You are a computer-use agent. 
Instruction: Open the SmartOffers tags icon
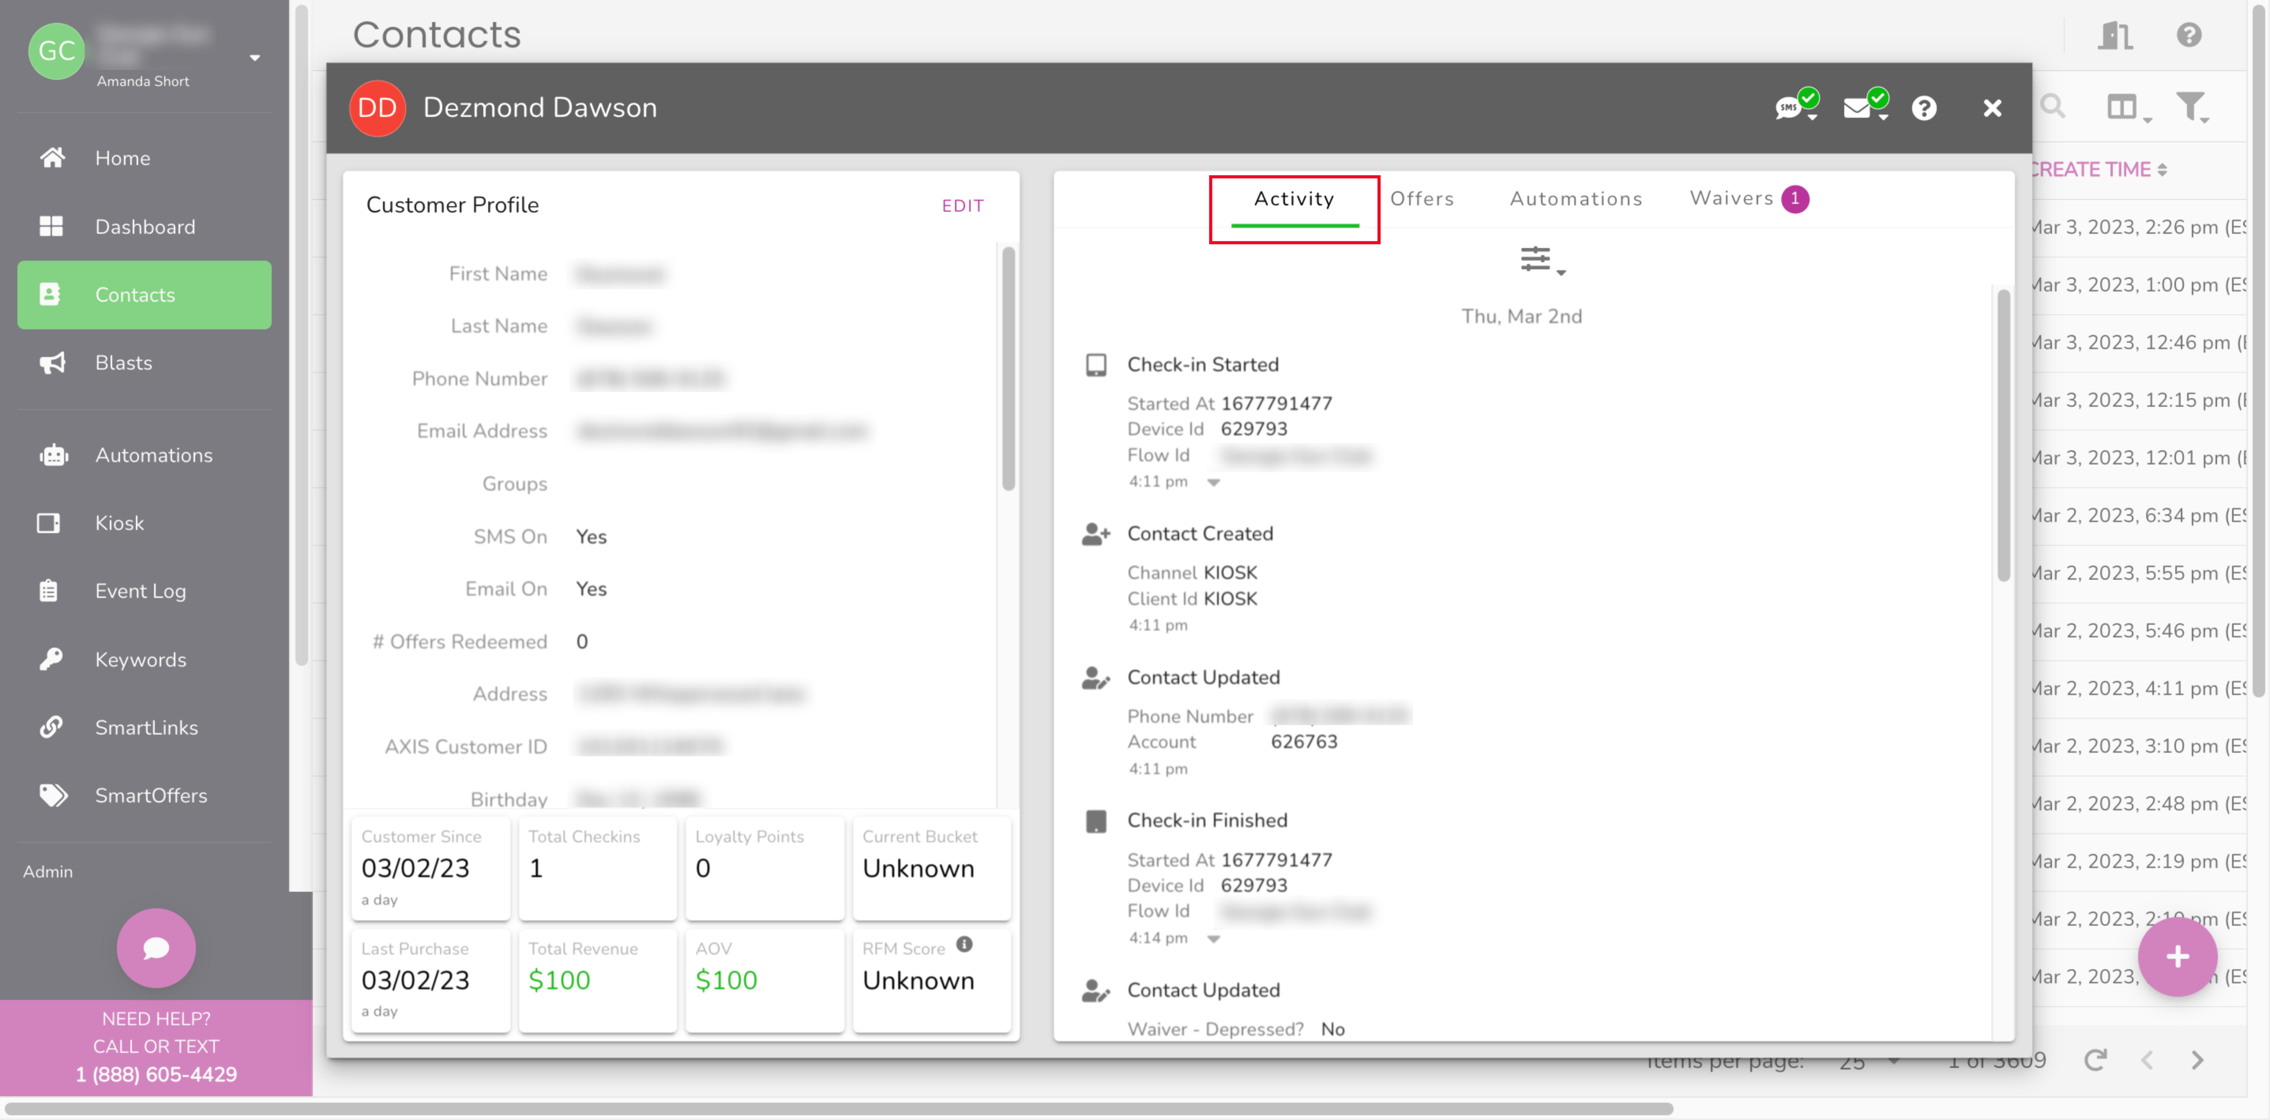click(53, 795)
